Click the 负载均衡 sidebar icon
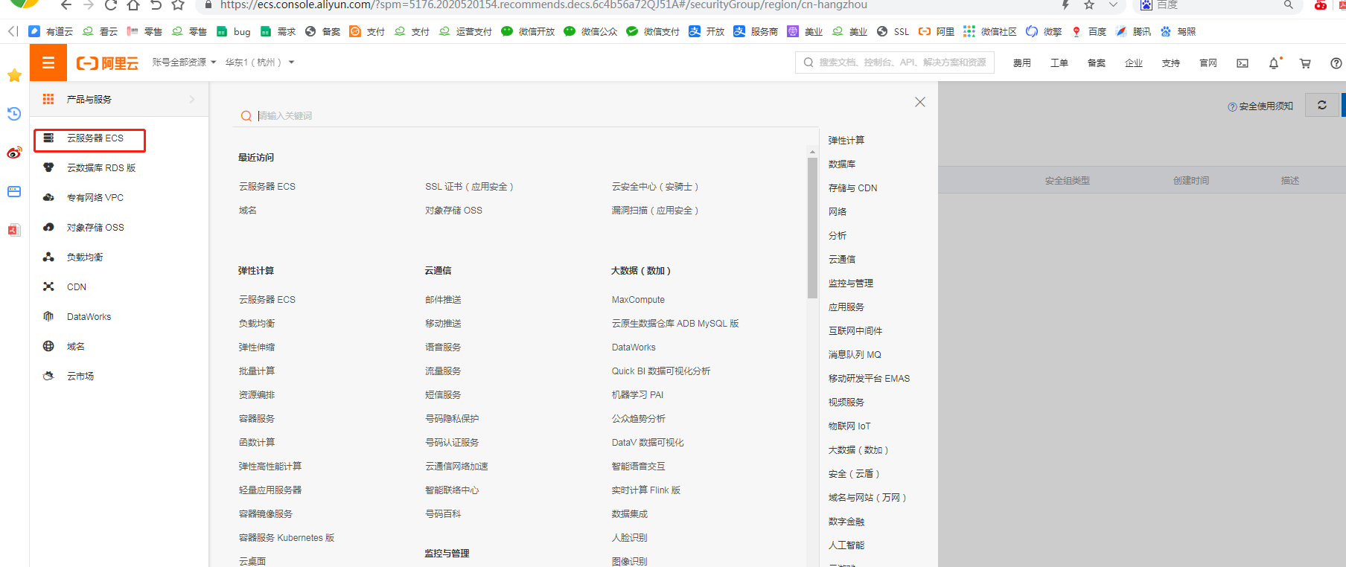 click(48, 257)
